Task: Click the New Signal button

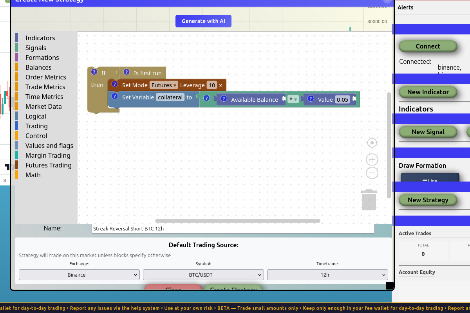Action: [428, 132]
